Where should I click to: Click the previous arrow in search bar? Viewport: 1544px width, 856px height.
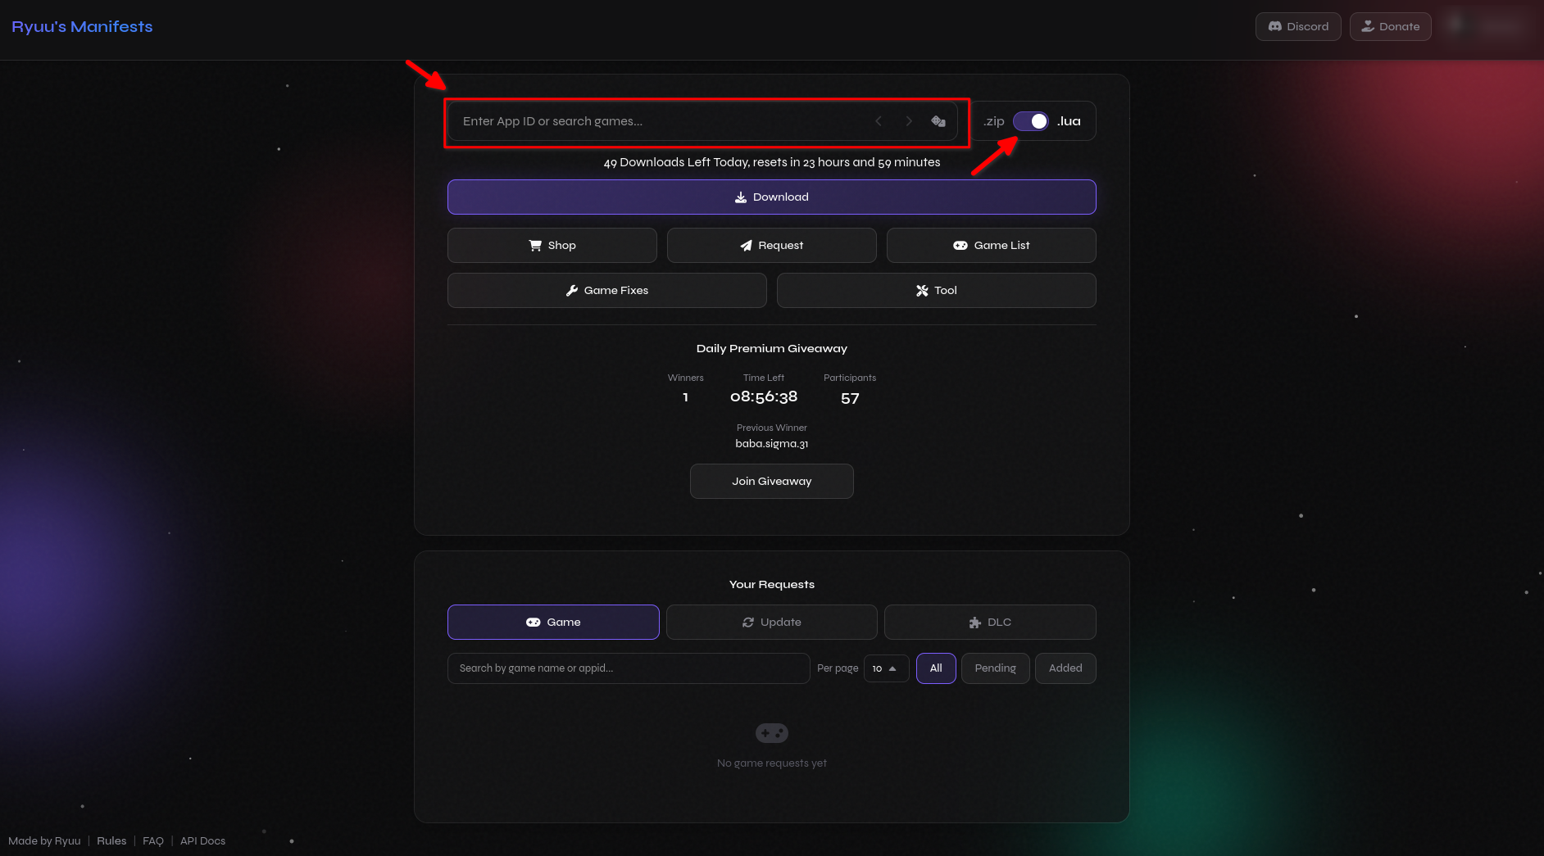coord(879,121)
